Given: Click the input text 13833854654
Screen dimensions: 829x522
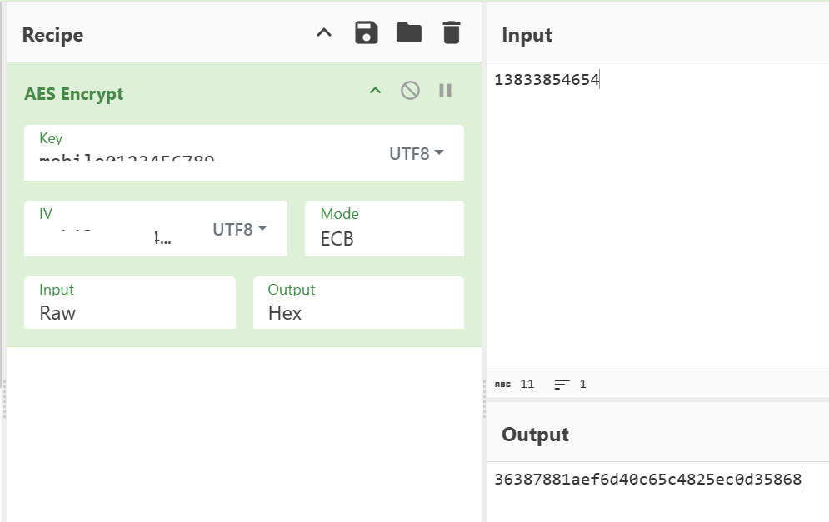Looking at the screenshot, I should pyautogui.click(x=547, y=80).
